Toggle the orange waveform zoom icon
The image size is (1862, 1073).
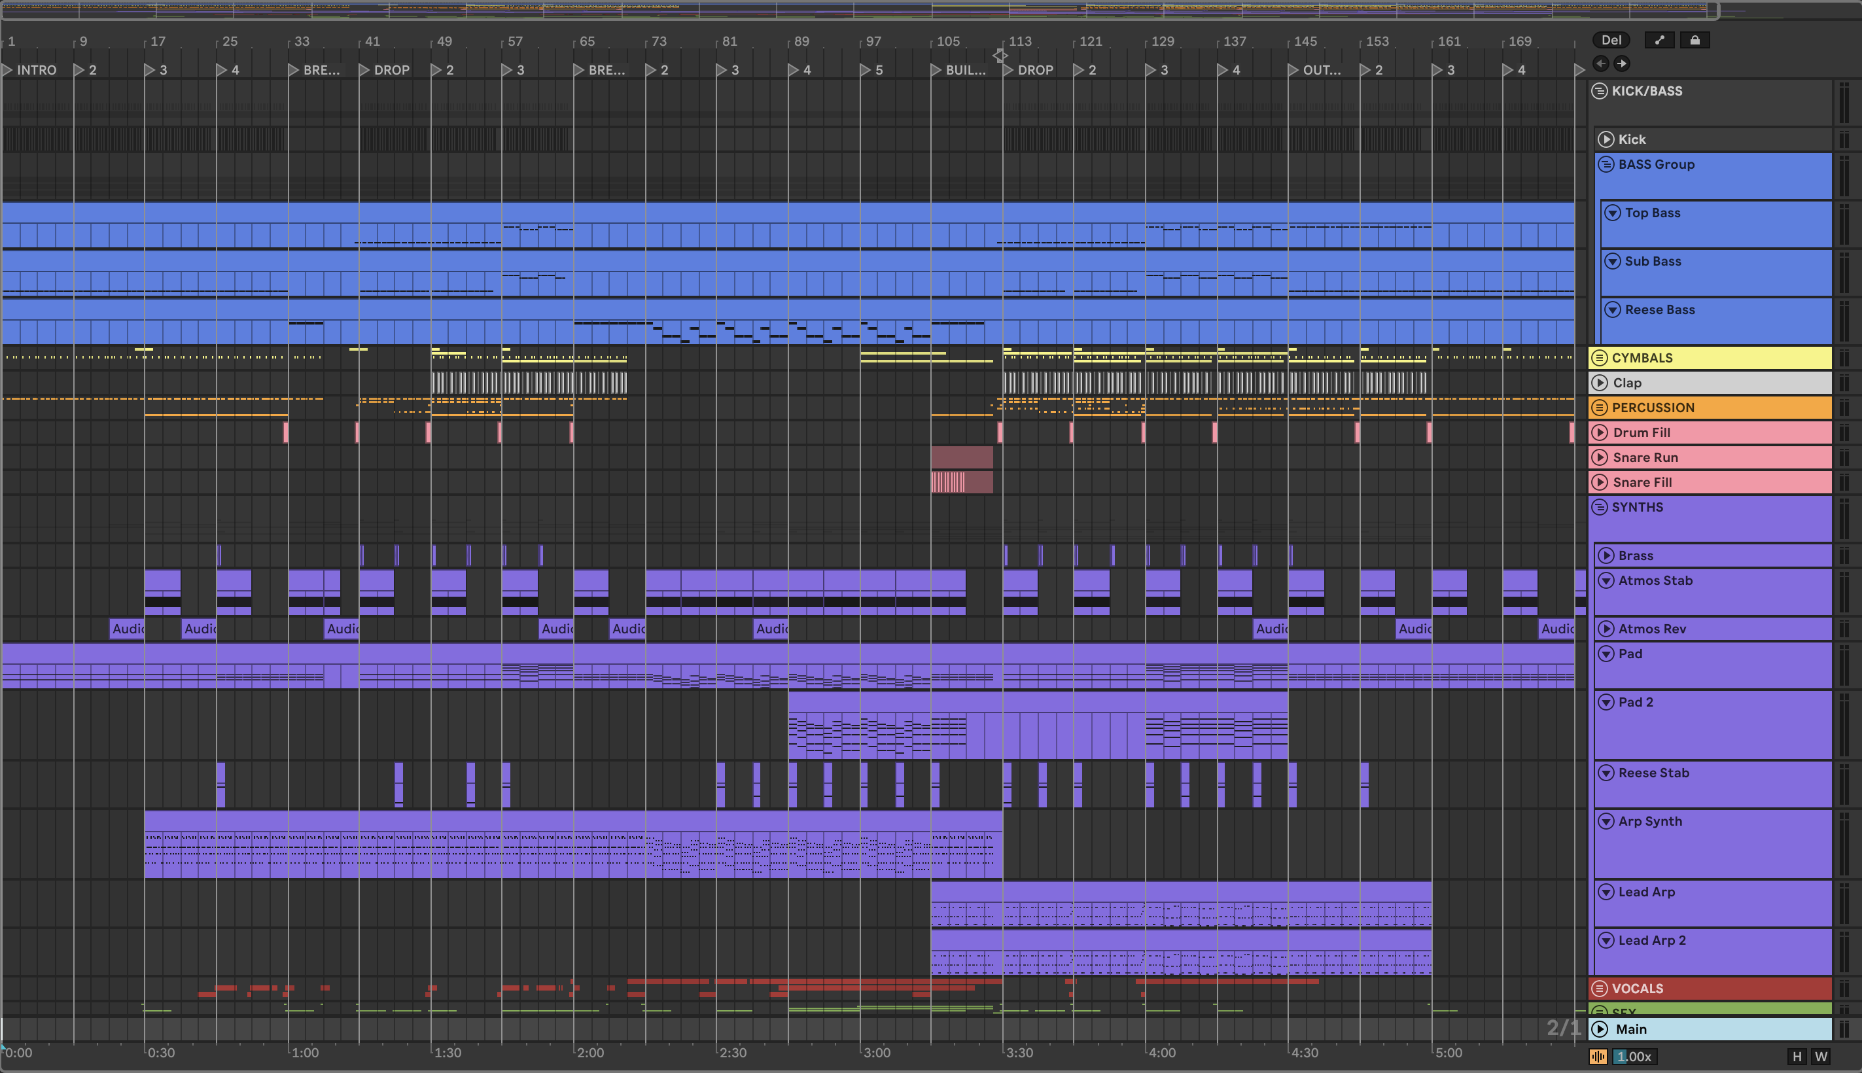point(1598,1056)
